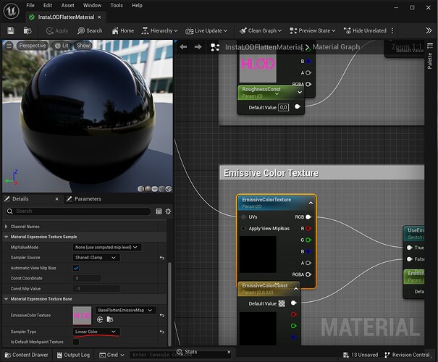Image resolution: width=438 pixels, height=362 pixels.
Task: Click the Save material icon in toolbar
Action: click(11, 30)
